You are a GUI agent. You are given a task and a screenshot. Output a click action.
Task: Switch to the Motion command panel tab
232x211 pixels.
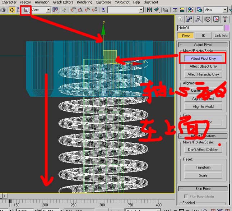click(207, 19)
